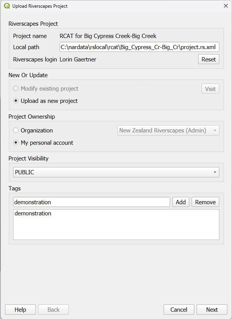Expand the Project Visibility PUBLIC dropdown
The image size is (232, 319).
point(116,172)
